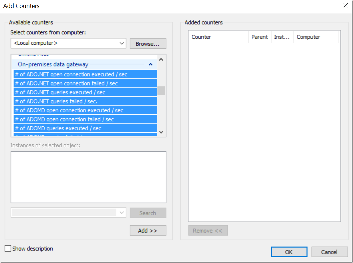
Task: Click the Cancel button
Action: click(x=329, y=252)
